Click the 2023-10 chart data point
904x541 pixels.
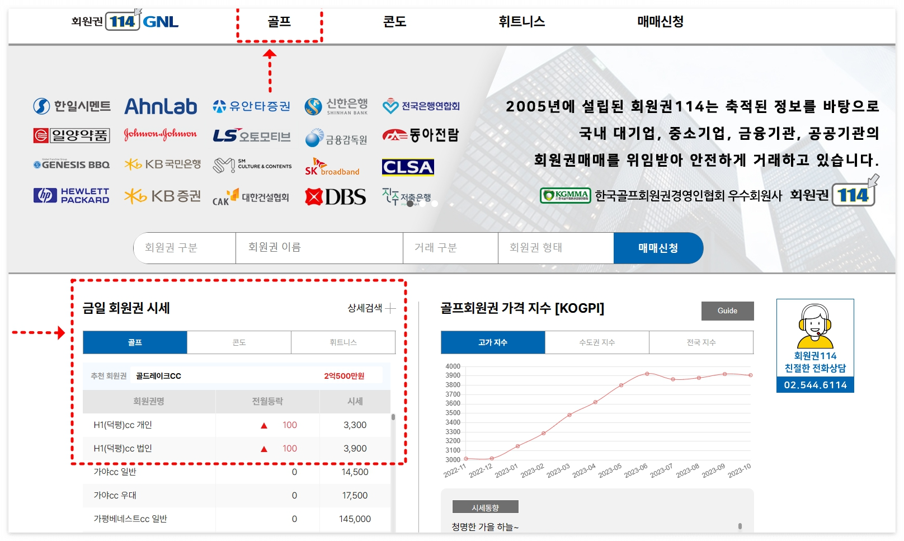point(751,375)
